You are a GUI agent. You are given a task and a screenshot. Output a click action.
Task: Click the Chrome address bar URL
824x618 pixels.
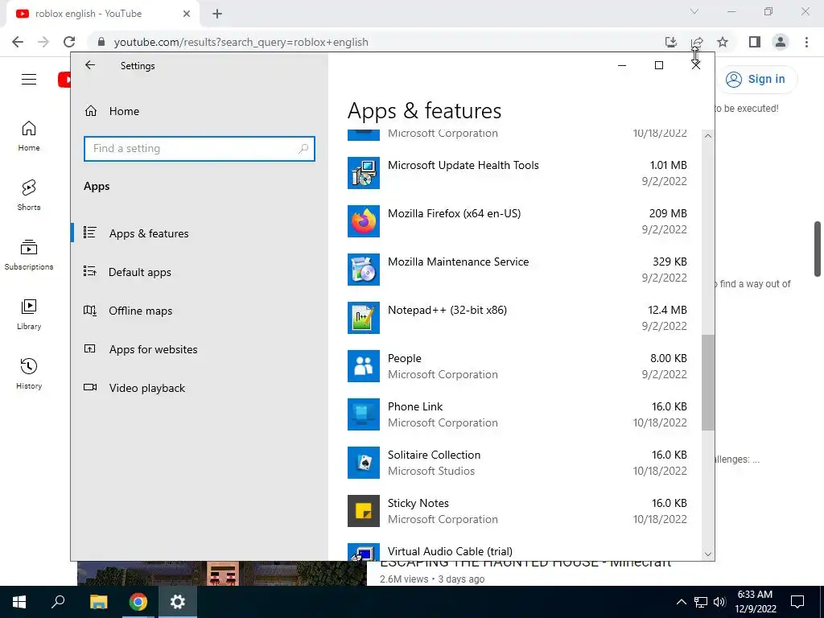point(241,42)
